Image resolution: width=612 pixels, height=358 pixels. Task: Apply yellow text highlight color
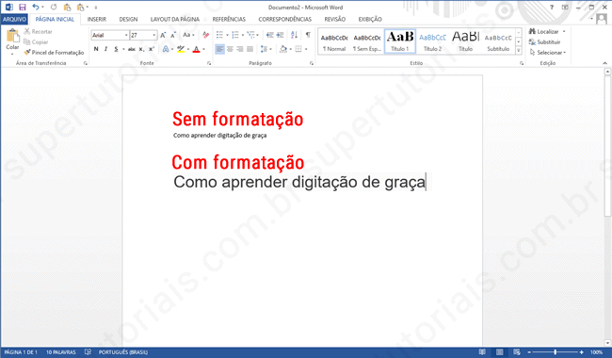(181, 49)
